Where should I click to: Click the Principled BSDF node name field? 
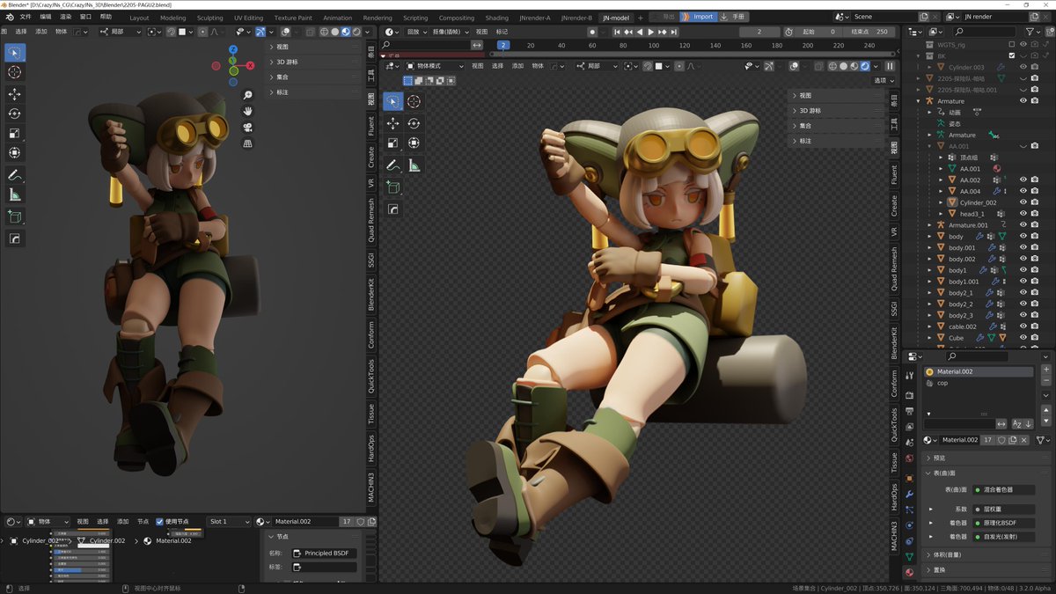[325, 553]
